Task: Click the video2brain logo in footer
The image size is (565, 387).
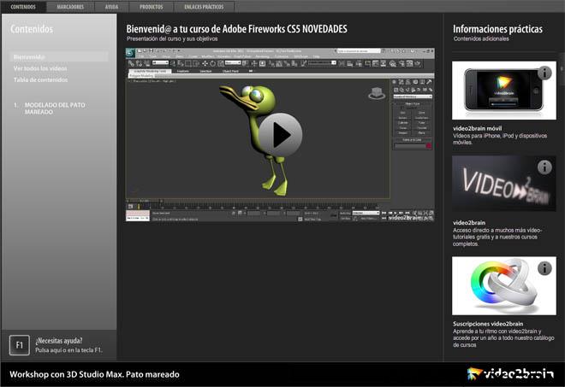Action: [x=510, y=374]
